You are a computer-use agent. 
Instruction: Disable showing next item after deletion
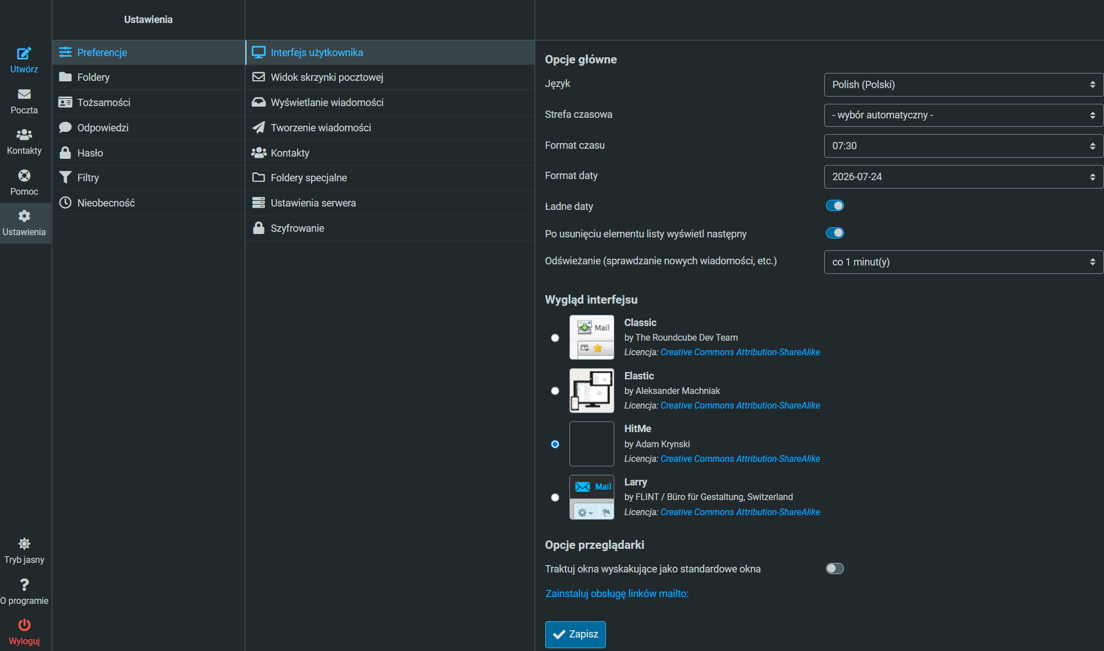click(834, 233)
